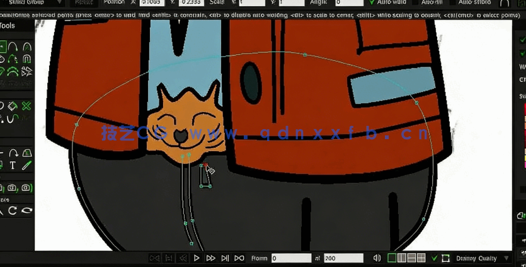
Task: Switch to the single-view layout icon
Action: tap(392, 258)
